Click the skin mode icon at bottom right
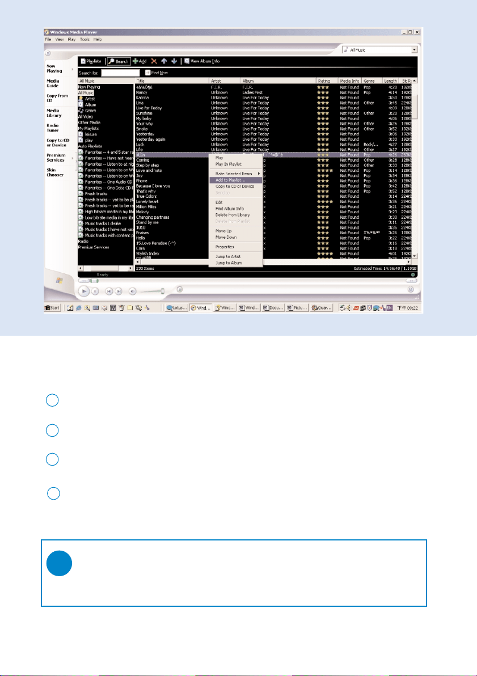The width and height of the screenshot is (477, 676). pos(411,290)
